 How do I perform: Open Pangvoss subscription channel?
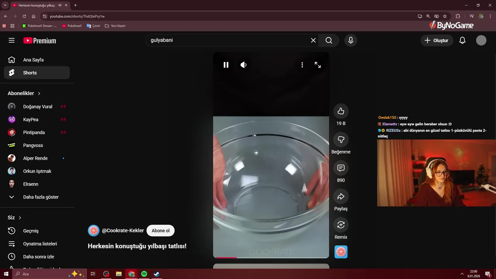[x=37, y=145]
